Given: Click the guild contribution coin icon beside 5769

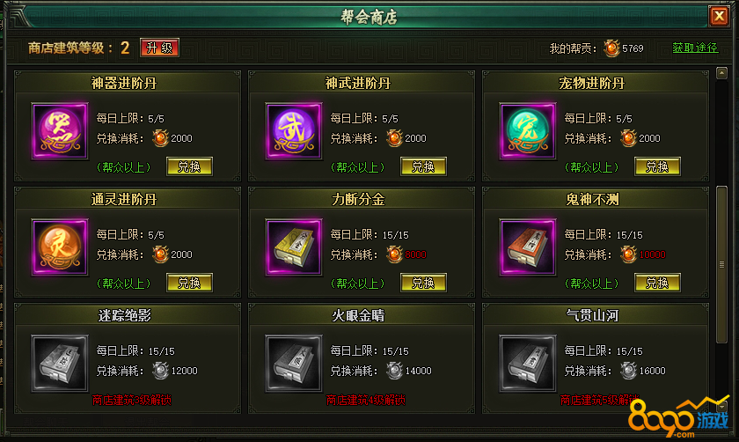Looking at the screenshot, I should pos(611,48).
